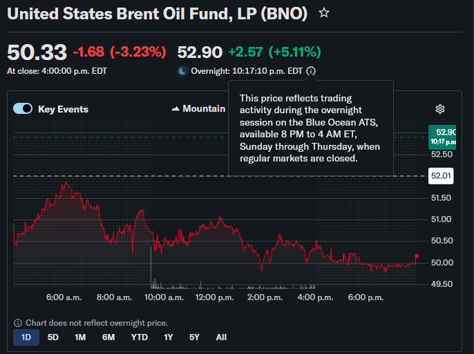Select the 5Y time range
Viewport: 474px width, 354px height.
[x=194, y=337]
